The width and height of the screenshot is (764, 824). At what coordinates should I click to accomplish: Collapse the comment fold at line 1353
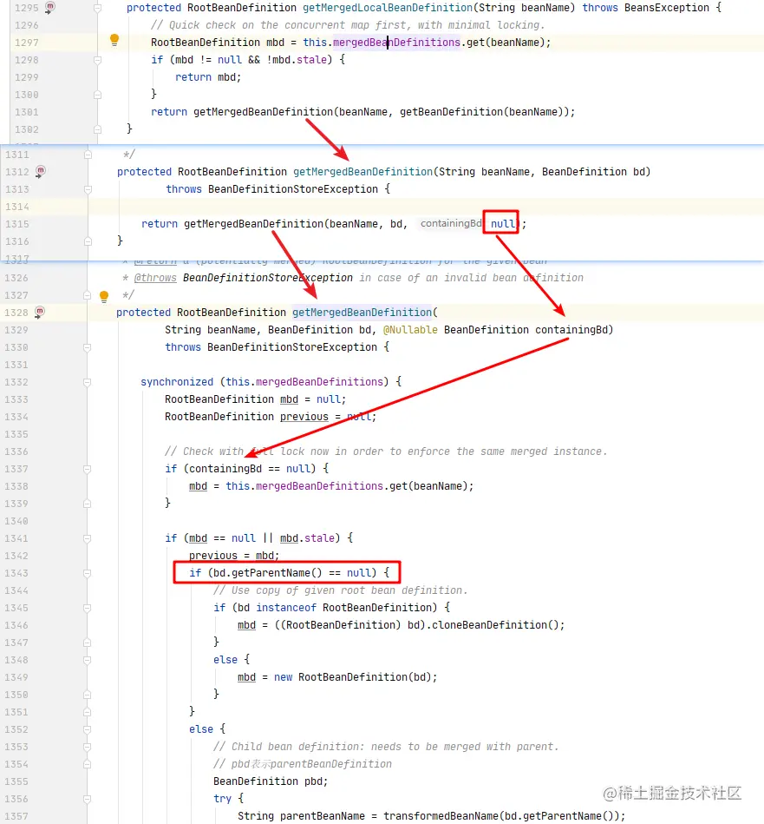click(87, 747)
